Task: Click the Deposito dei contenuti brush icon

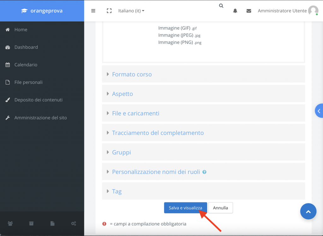Action: click(x=8, y=100)
